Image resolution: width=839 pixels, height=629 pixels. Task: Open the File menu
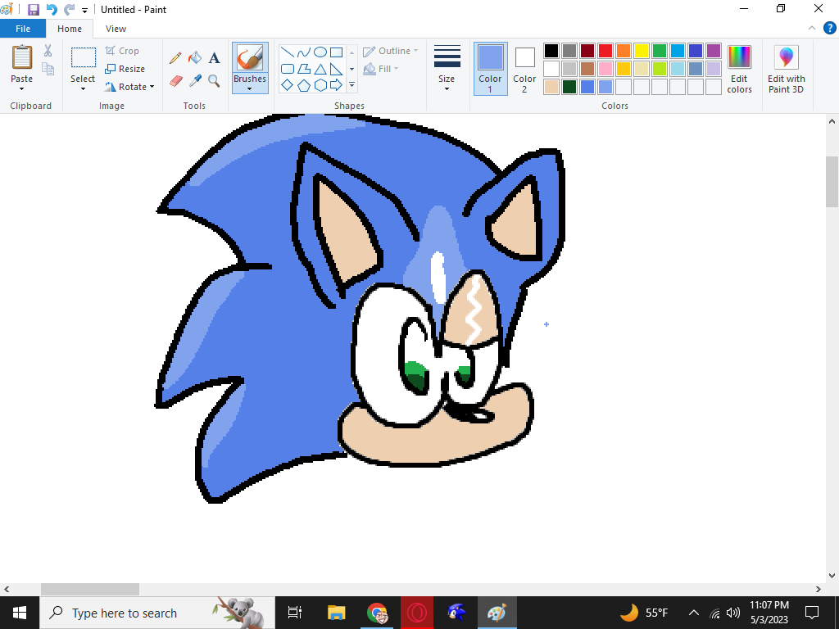(23, 29)
